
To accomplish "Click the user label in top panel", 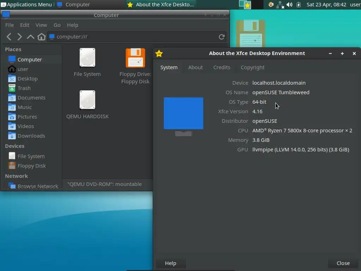I will [355, 5].
